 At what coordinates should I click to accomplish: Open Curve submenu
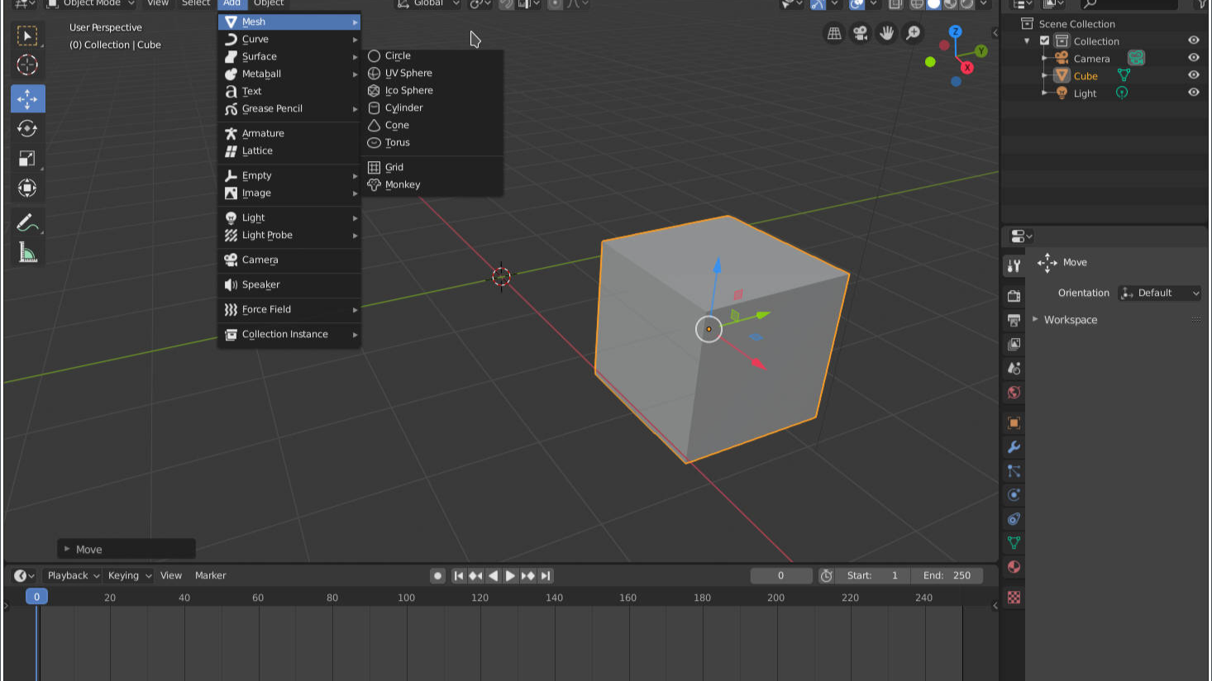tap(289, 39)
